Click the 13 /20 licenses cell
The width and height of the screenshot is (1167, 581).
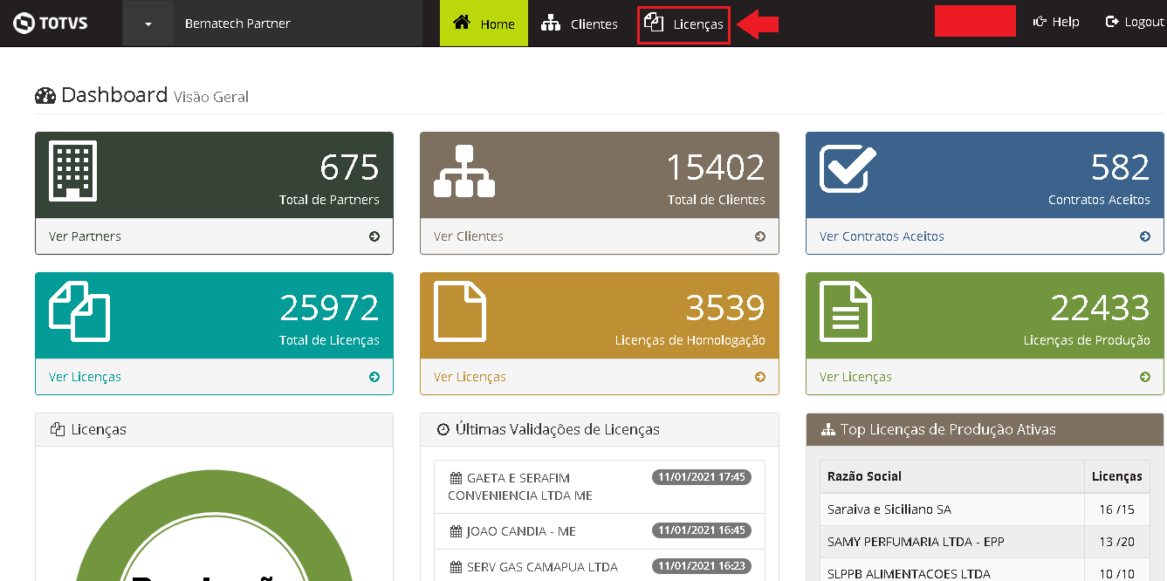pos(1116,542)
